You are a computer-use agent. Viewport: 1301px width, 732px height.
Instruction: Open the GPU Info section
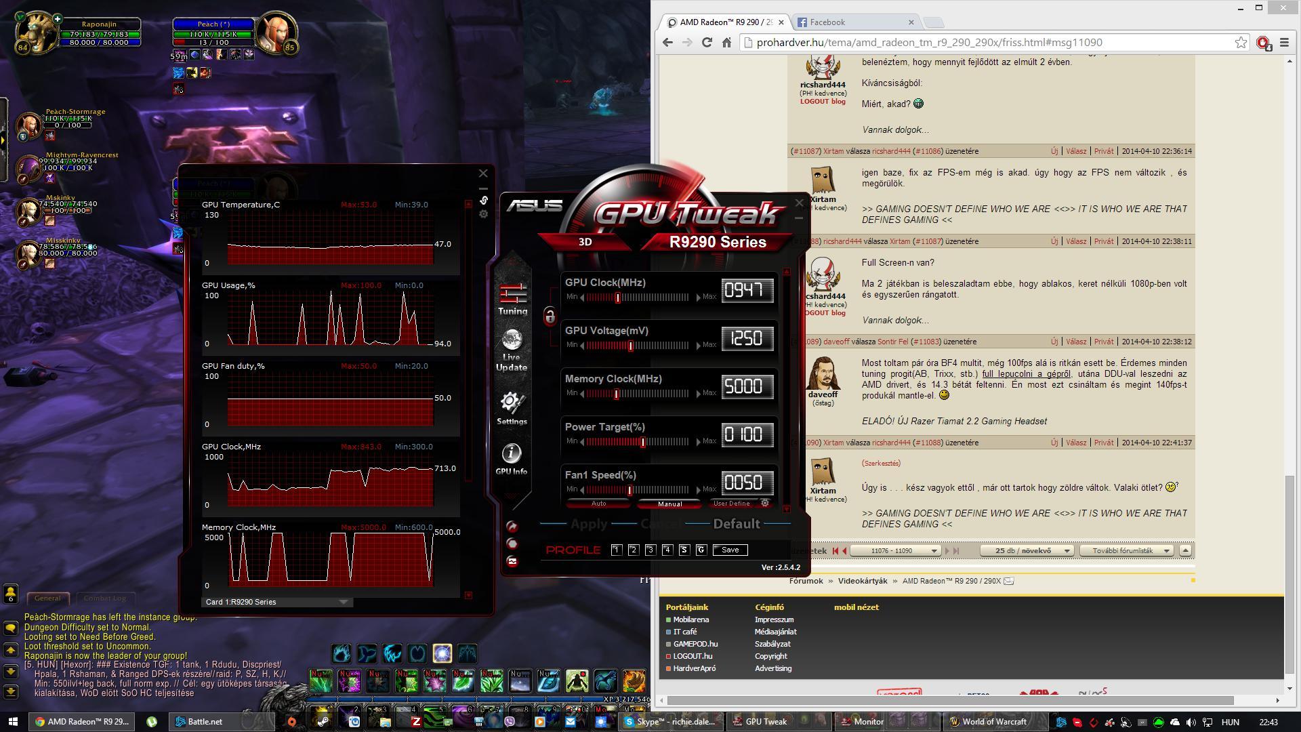click(512, 459)
